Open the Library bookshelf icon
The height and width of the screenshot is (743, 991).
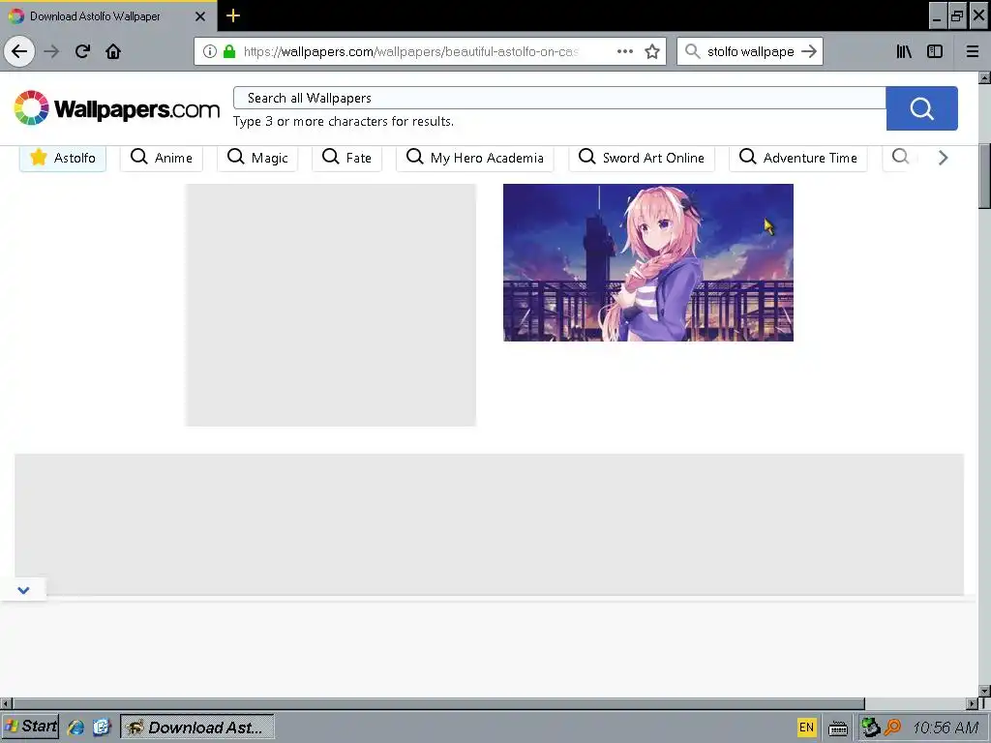pyautogui.click(x=904, y=51)
